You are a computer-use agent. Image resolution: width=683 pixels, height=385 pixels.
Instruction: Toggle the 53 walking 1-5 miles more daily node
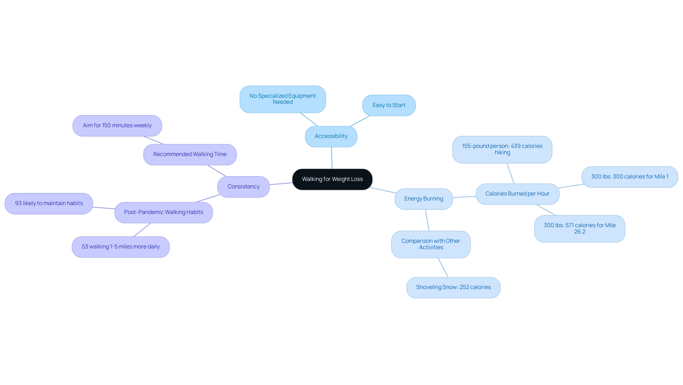click(x=121, y=246)
